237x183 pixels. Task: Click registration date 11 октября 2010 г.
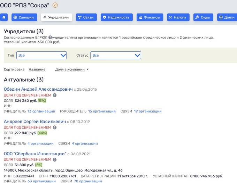[x=133, y=176]
